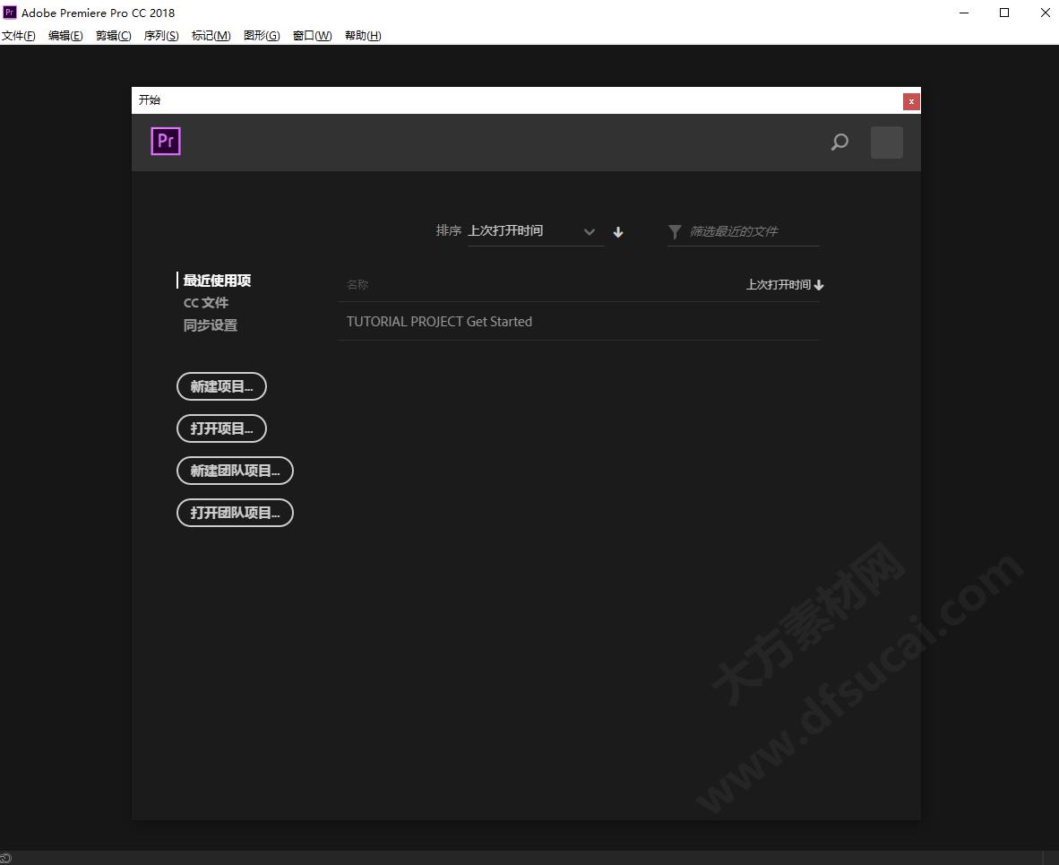Image resolution: width=1059 pixels, height=865 pixels.
Task: Click the 新建项目... button
Action: [221, 386]
